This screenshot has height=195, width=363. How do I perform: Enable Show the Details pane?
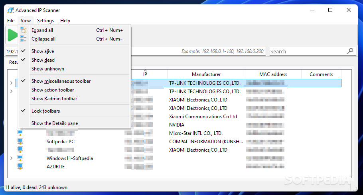coord(74,123)
